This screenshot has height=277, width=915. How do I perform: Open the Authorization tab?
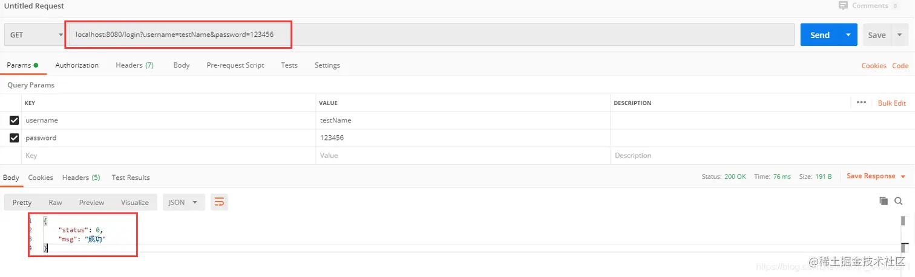point(77,65)
